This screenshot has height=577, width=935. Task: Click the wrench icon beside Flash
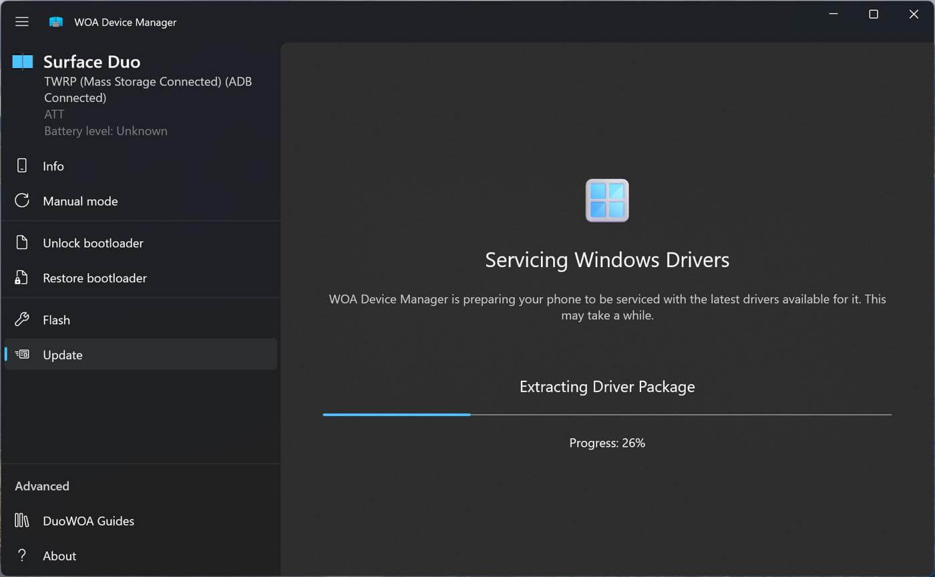(x=22, y=320)
